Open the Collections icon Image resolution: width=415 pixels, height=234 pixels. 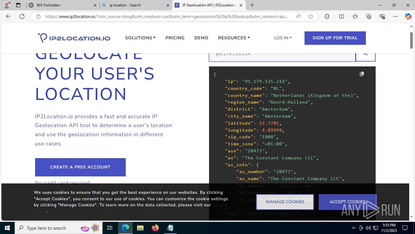click(369, 16)
